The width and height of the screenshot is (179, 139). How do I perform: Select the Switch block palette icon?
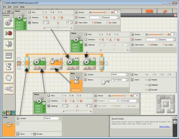pyautogui.click(x=9, y=89)
